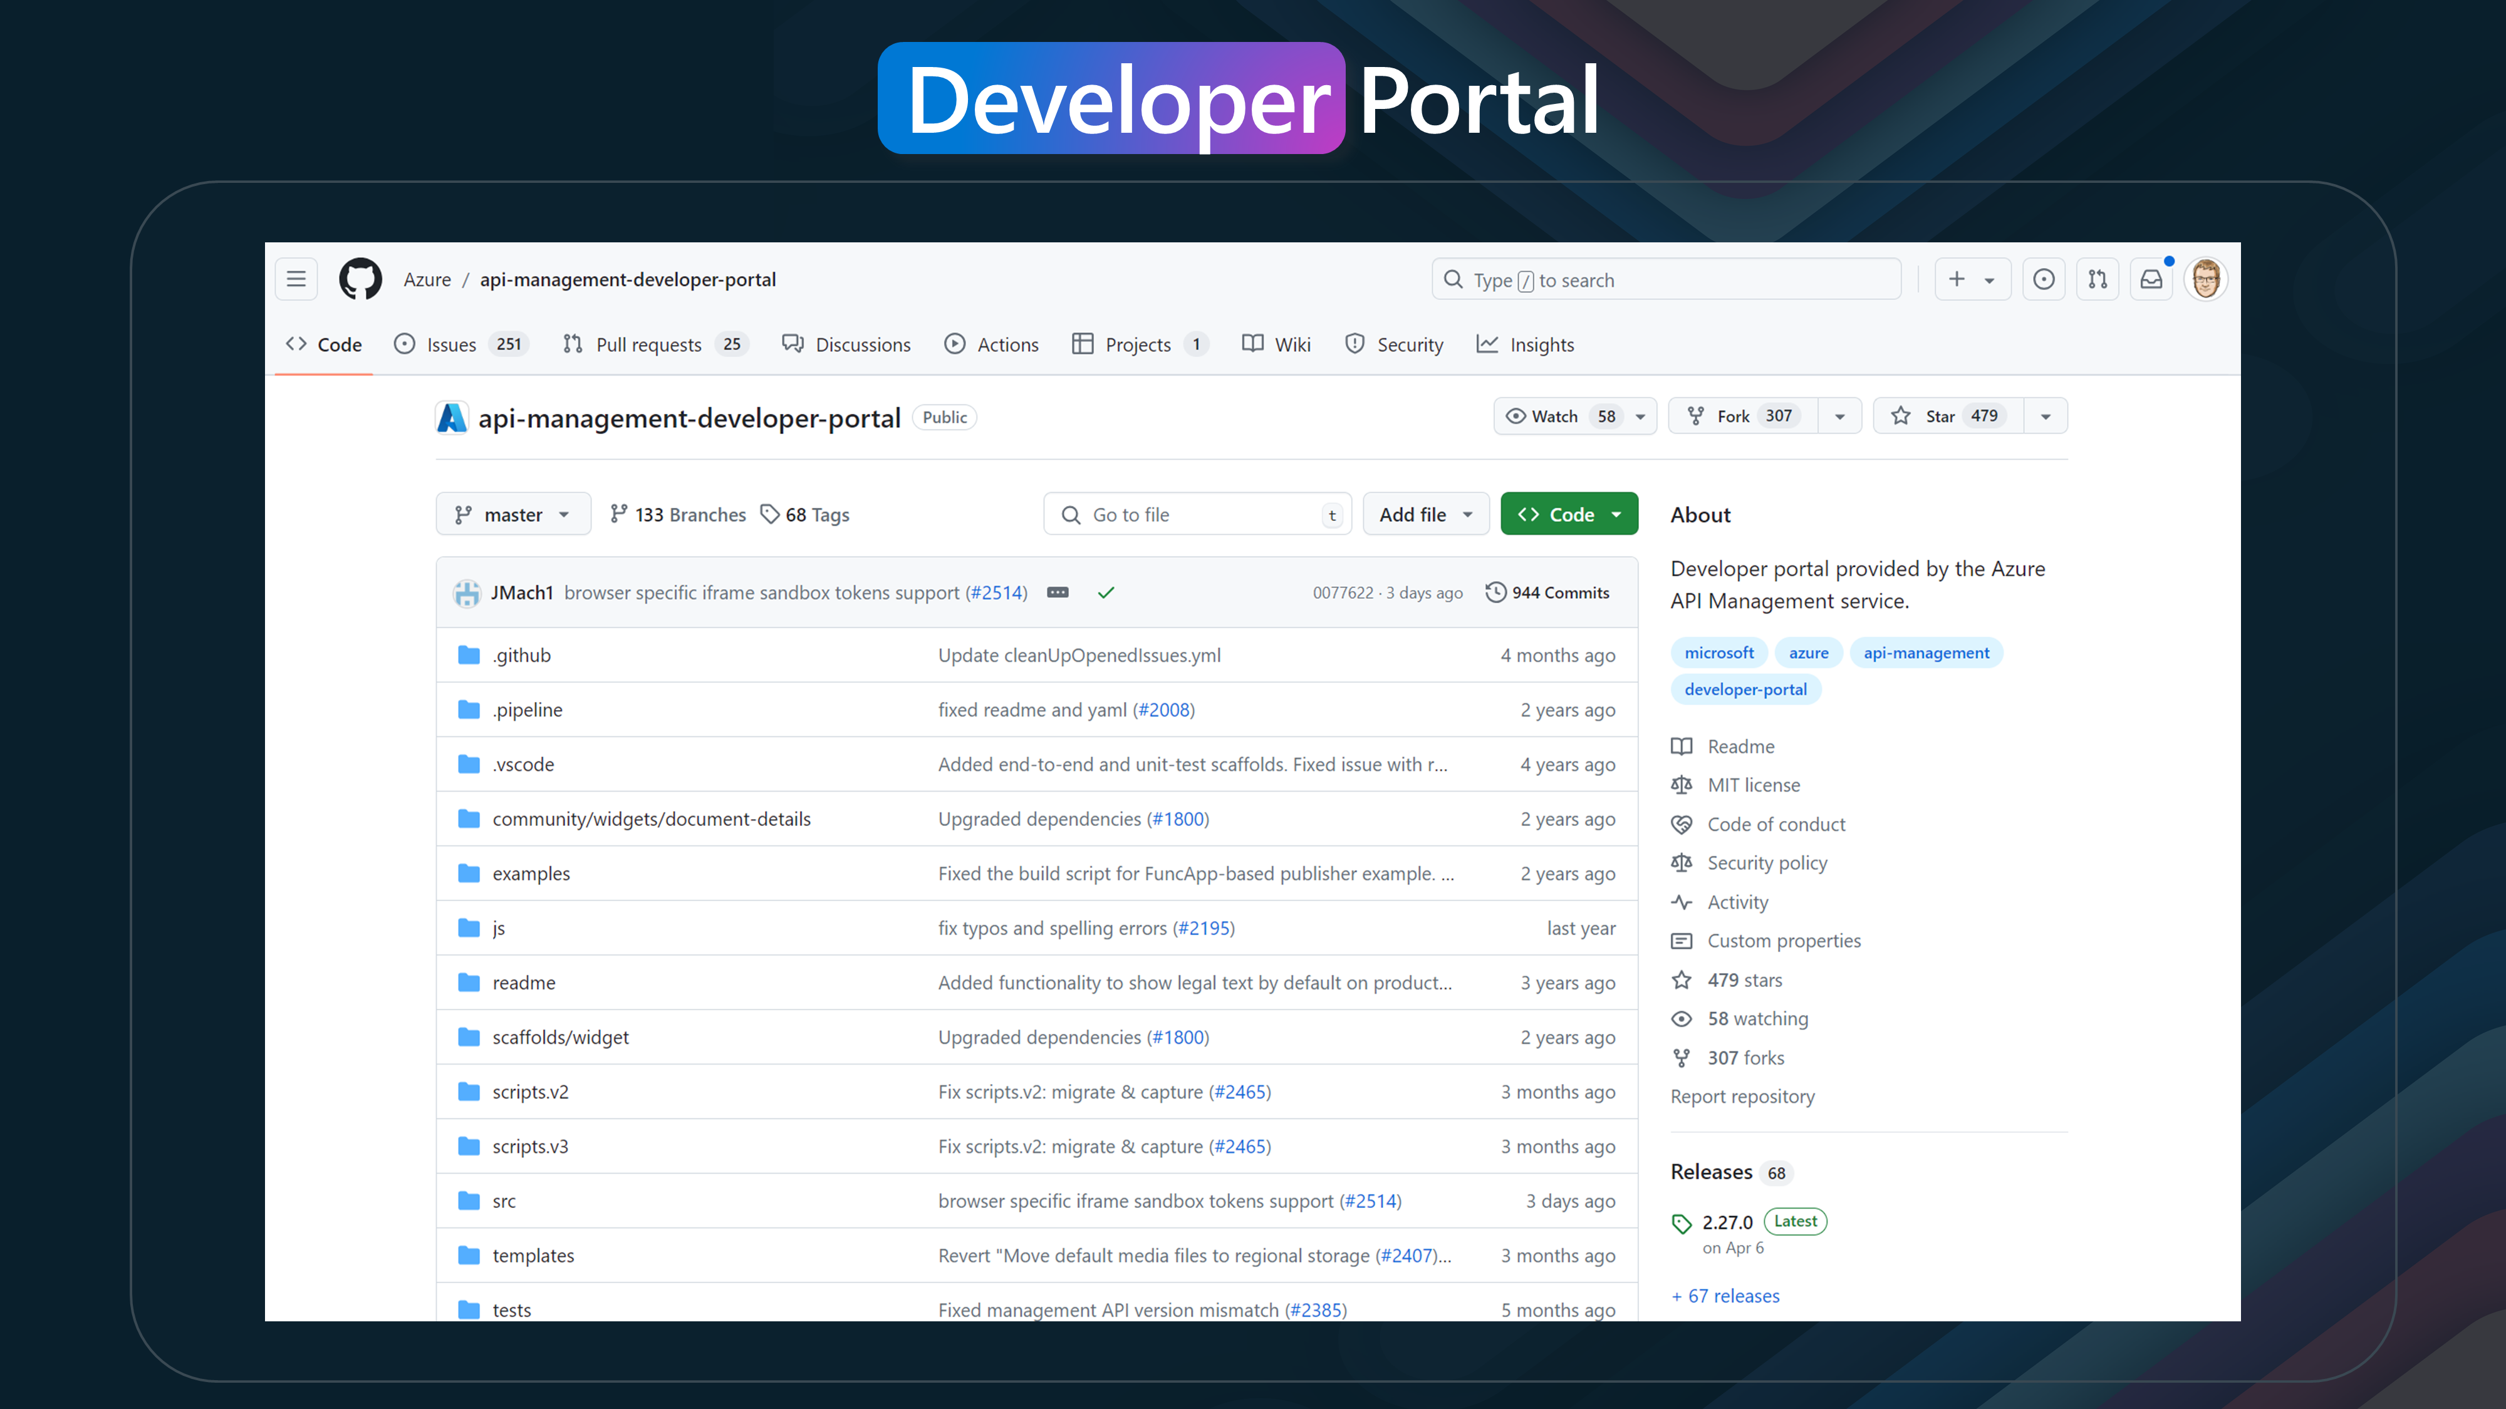
Task: Star the repository
Action: point(1948,416)
